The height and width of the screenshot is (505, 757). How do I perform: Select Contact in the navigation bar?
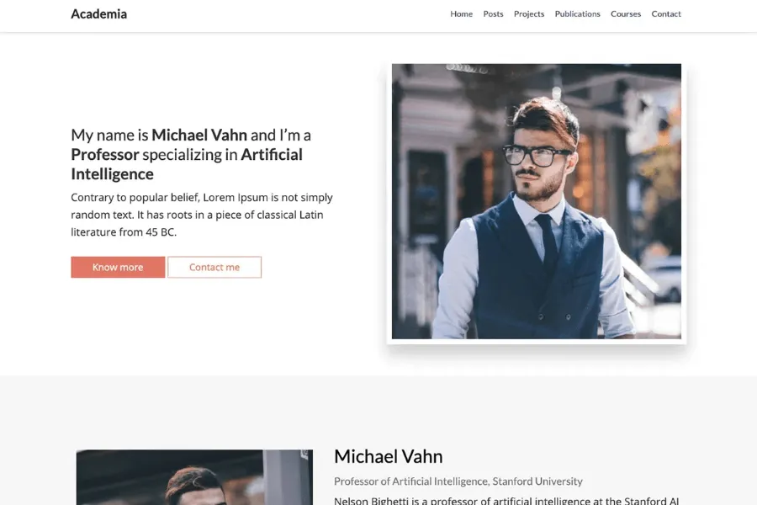click(666, 14)
